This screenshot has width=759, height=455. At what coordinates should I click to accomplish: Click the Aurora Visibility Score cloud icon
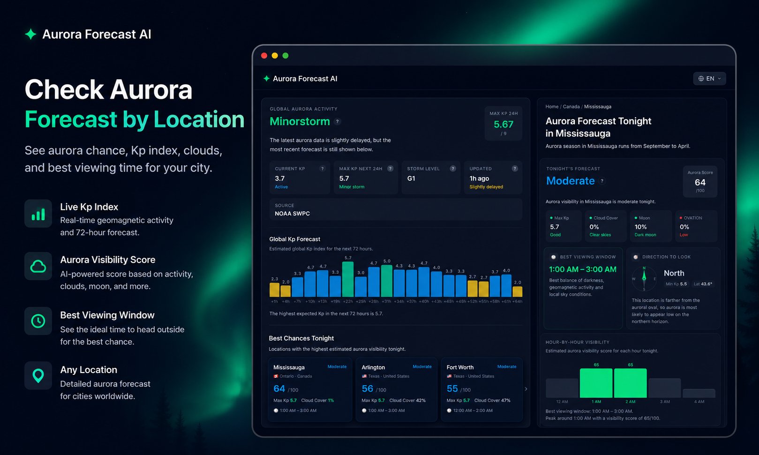click(x=38, y=267)
